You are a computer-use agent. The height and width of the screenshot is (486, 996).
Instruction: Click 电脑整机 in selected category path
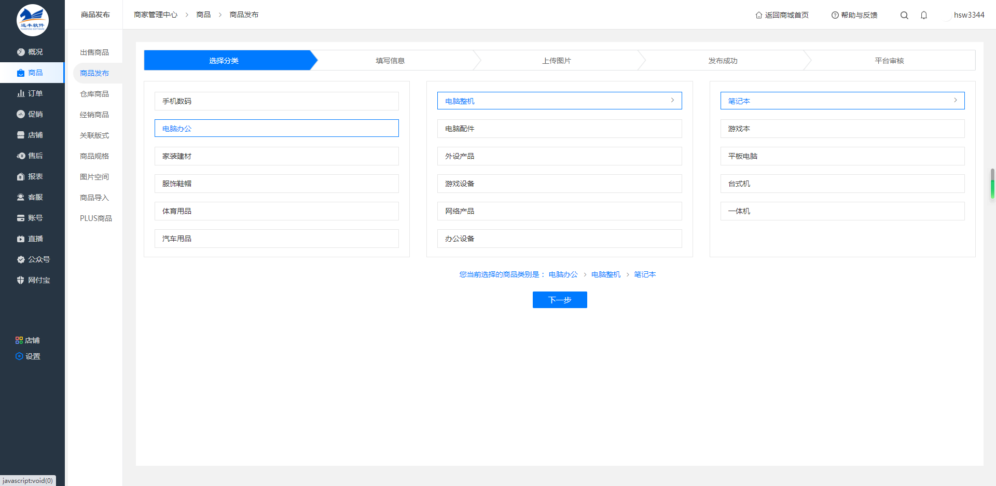pyautogui.click(x=606, y=274)
